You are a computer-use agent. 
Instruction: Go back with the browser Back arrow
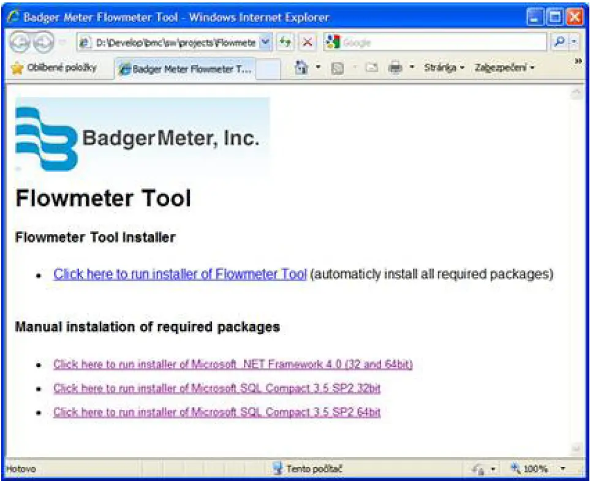20,42
